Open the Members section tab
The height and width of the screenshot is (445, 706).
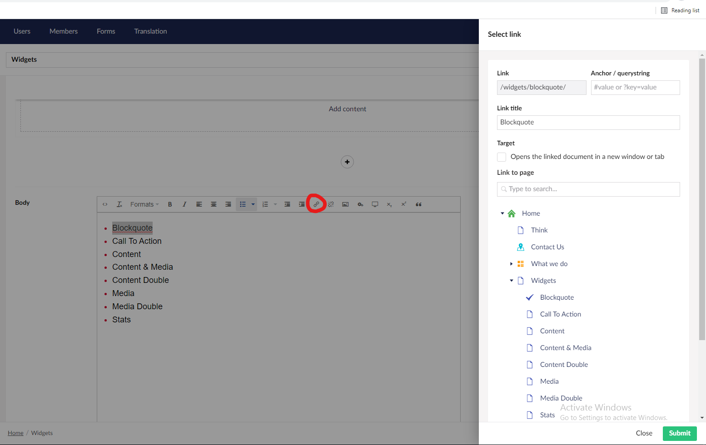pos(64,31)
